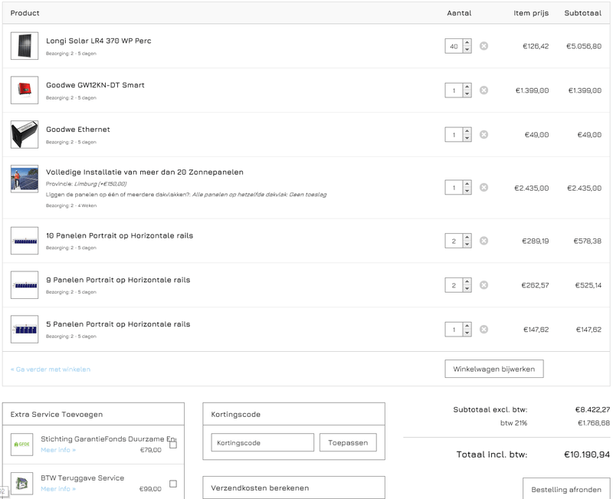Remove Volledige Installatie item from cart

click(x=484, y=187)
